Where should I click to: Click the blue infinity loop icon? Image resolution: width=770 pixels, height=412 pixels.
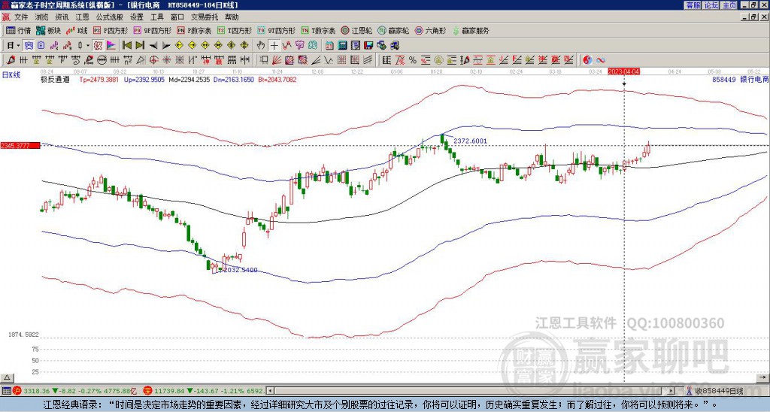tap(601, 60)
